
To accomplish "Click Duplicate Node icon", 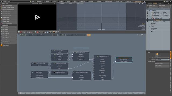I will click(x=1, y=21).
